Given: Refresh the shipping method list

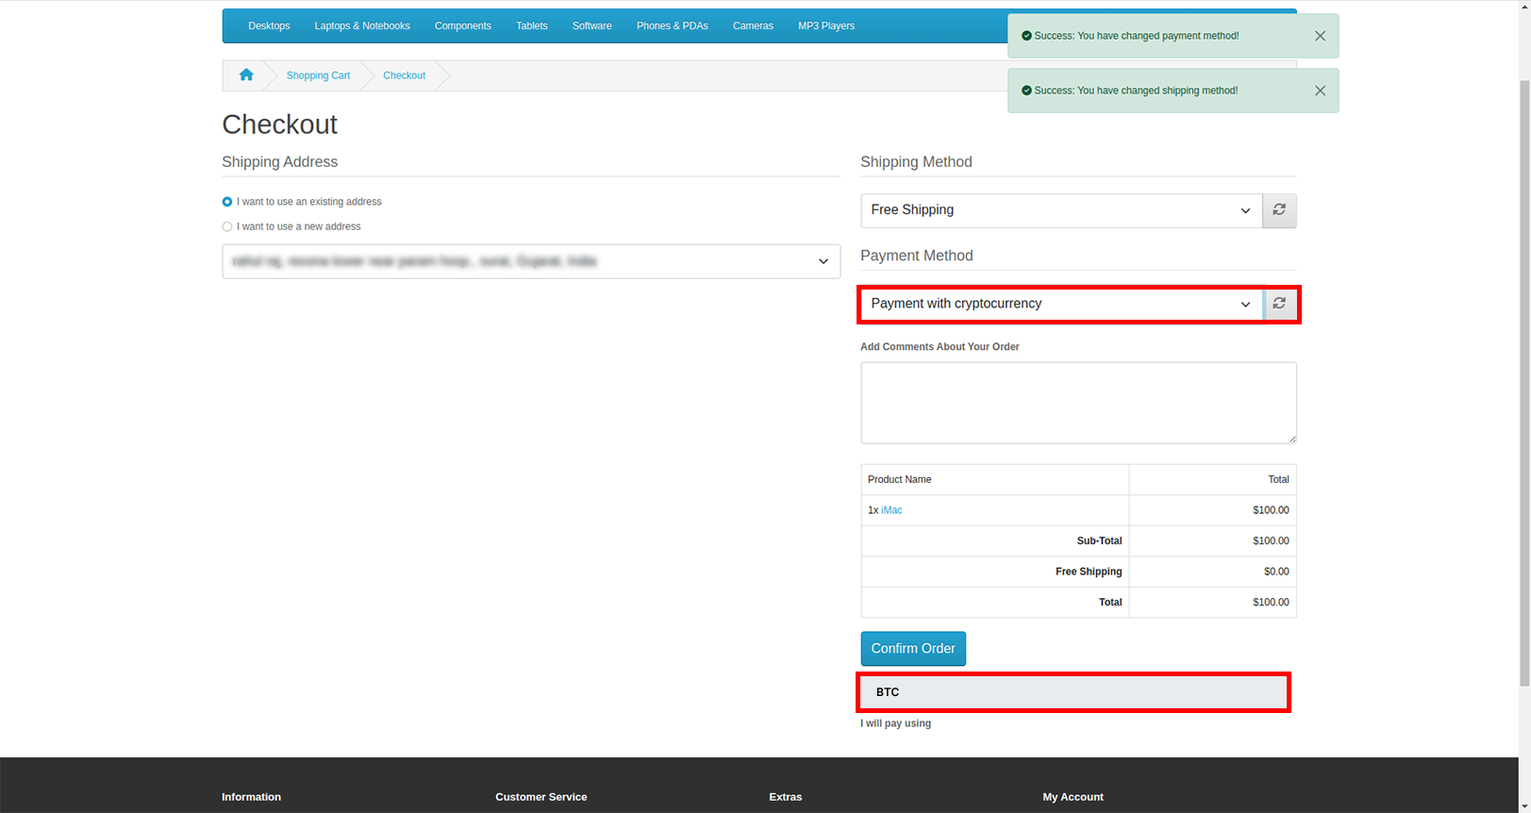Looking at the screenshot, I should 1279,210.
